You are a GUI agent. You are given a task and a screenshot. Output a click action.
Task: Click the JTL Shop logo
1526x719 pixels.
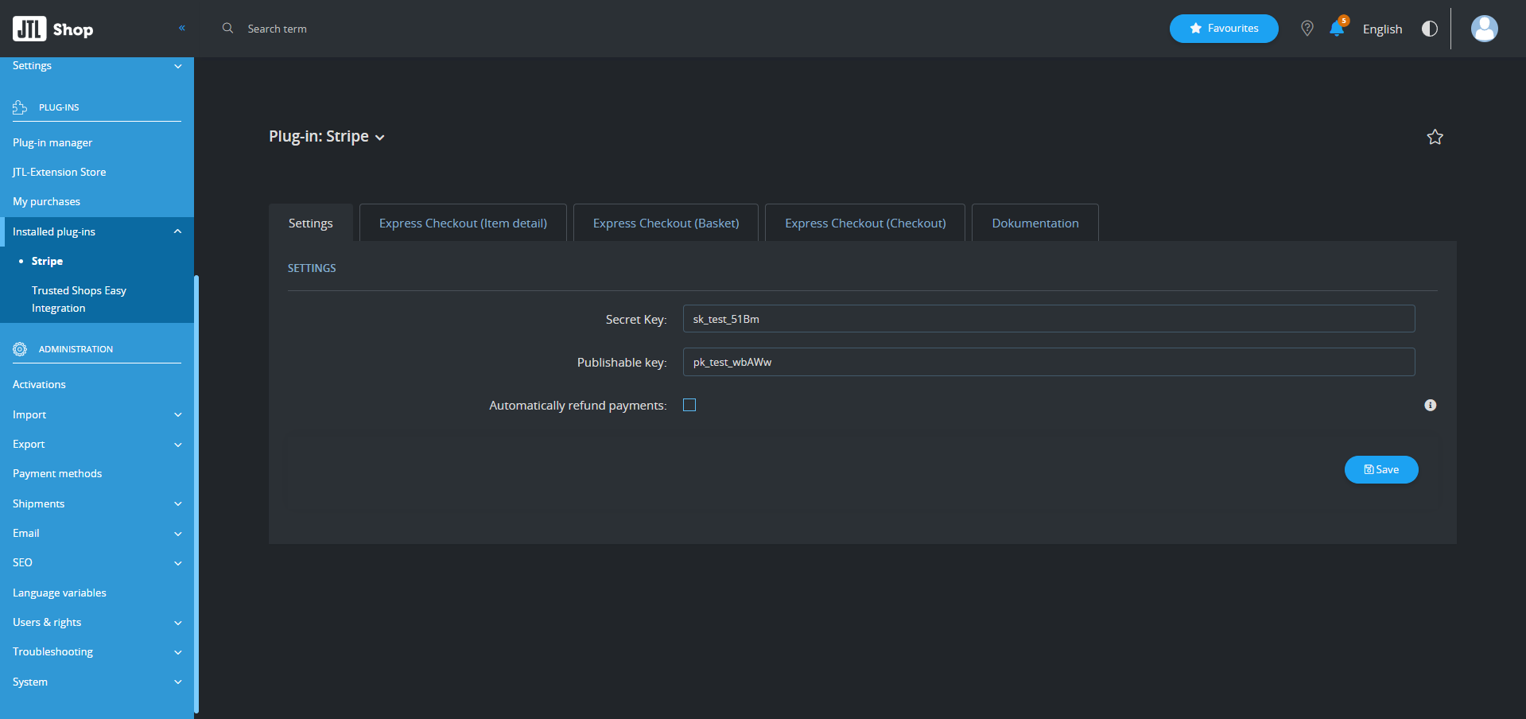pos(52,29)
